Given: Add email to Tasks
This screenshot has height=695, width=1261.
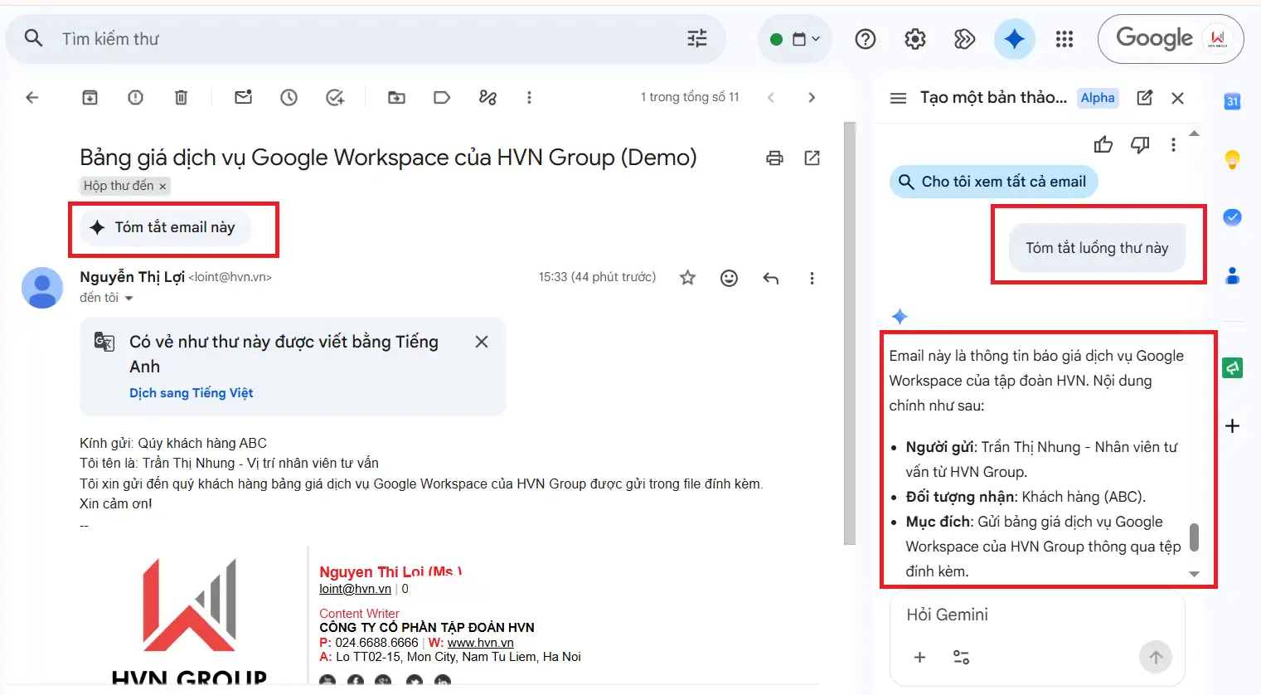Looking at the screenshot, I should pos(335,98).
